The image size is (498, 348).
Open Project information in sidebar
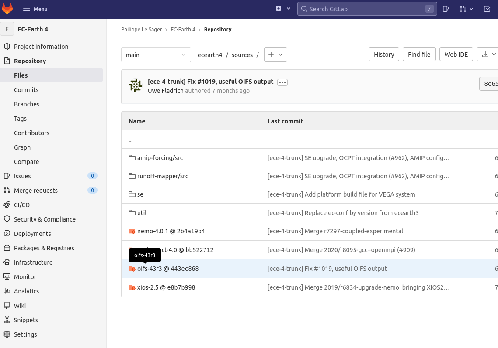pyautogui.click(x=41, y=47)
